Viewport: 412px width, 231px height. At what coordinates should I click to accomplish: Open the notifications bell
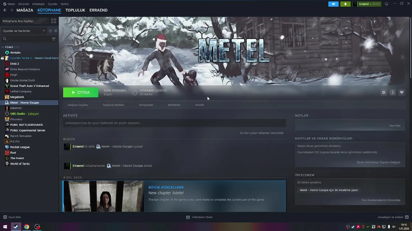345,4
